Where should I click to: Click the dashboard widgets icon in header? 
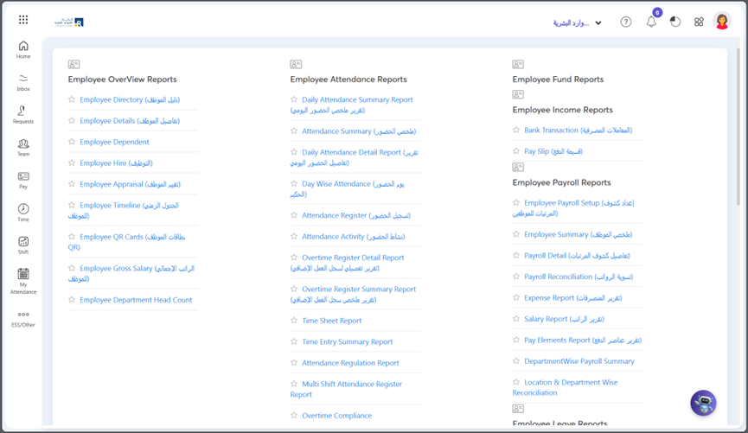[x=699, y=22]
